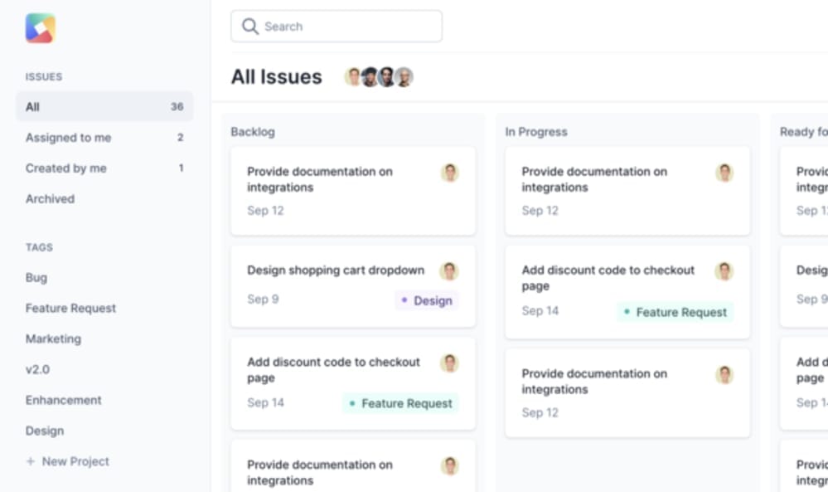Click the purple Design label on card

(427, 300)
